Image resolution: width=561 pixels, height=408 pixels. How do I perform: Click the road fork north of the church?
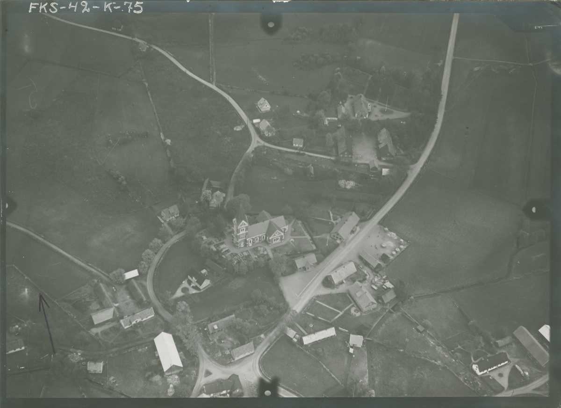(255, 140)
